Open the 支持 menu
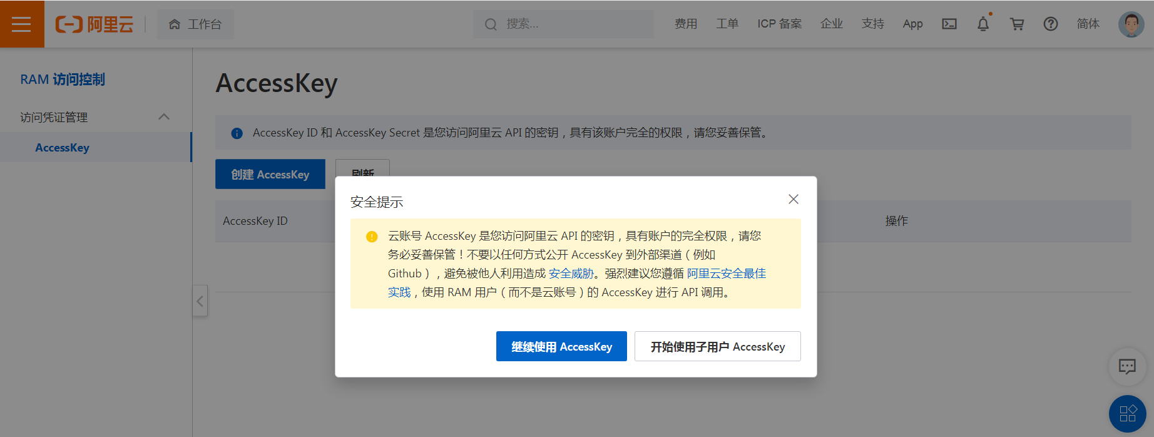Viewport: 1154px width, 437px height. (x=873, y=24)
